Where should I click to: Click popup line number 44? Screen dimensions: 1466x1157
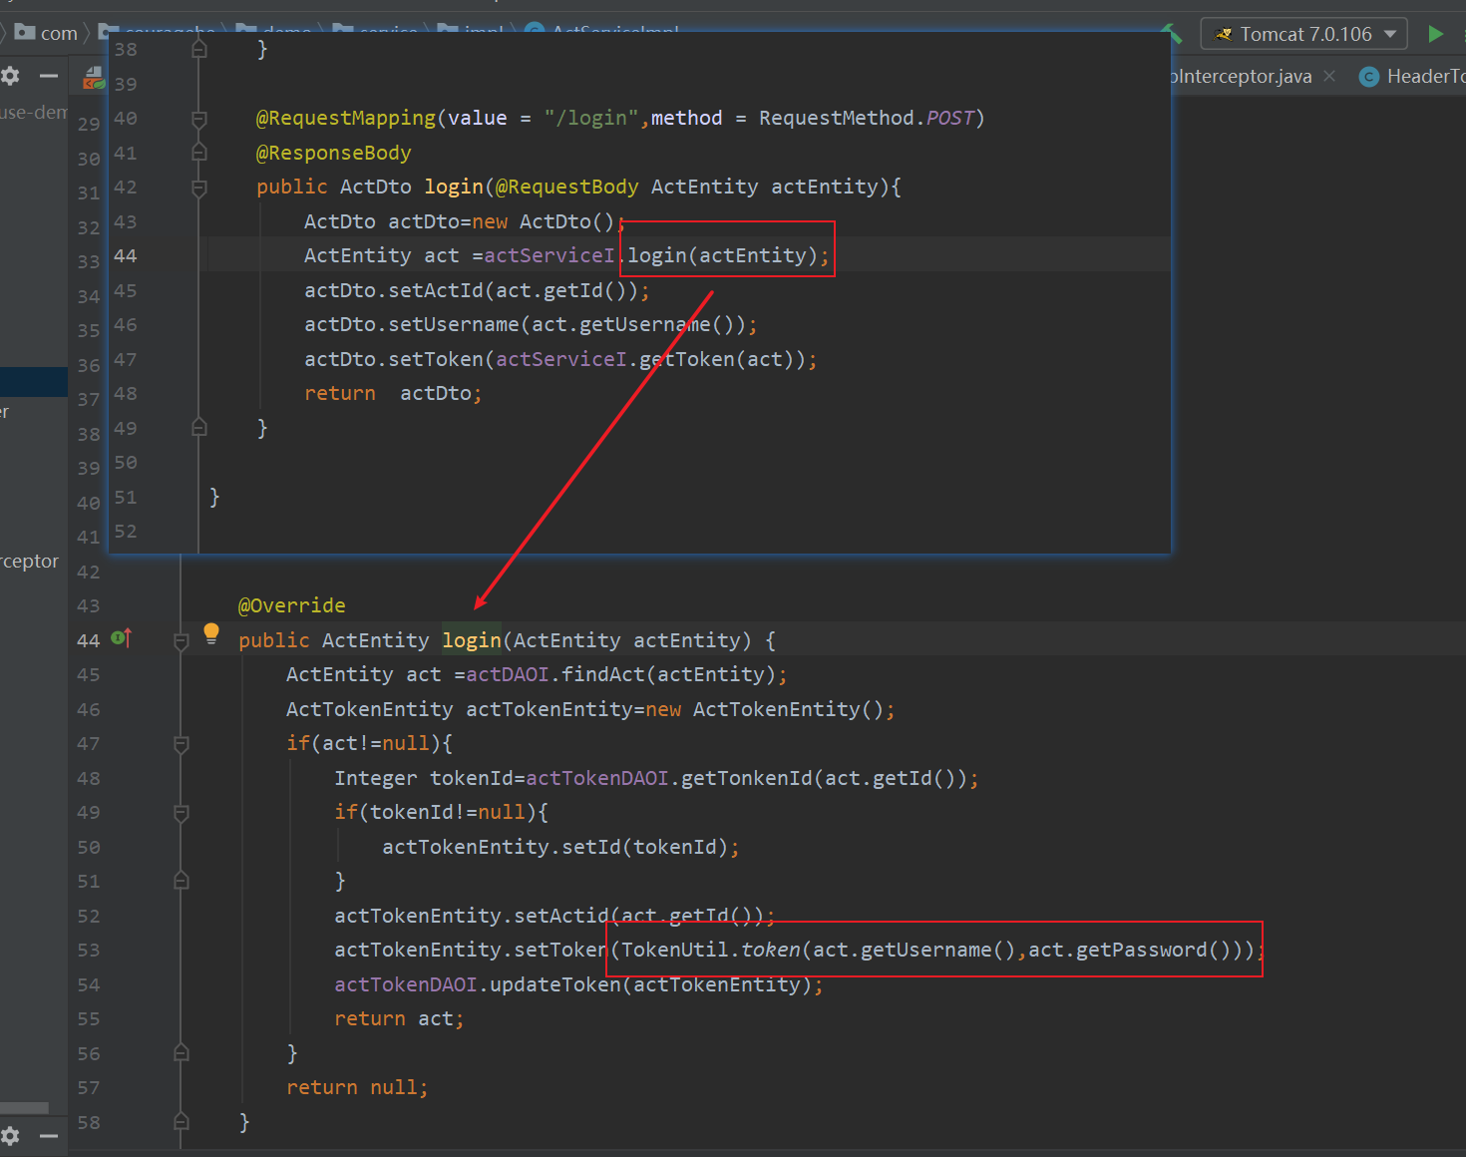point(126,255)
